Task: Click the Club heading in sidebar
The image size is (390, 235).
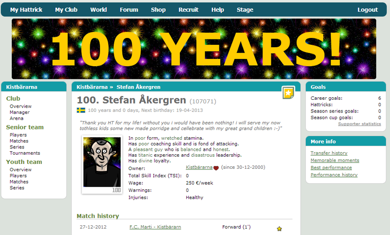Action: pos(13,98)
